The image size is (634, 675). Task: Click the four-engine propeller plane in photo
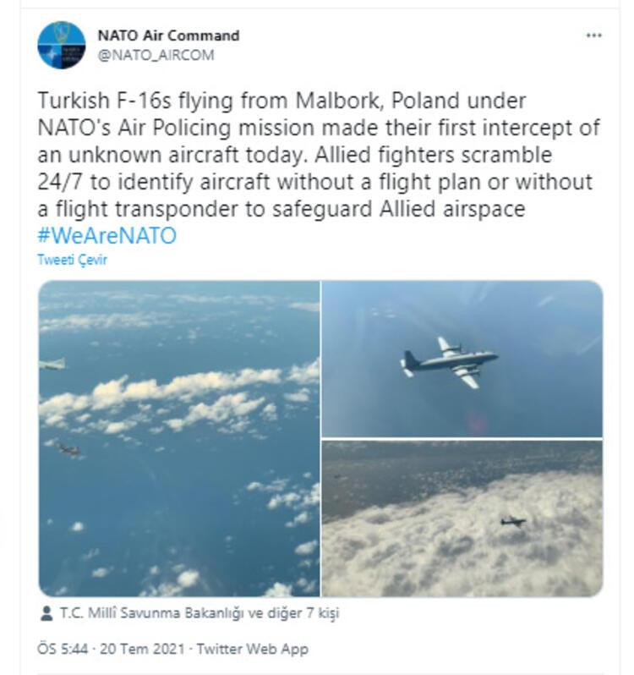click(x=449, y=363)
